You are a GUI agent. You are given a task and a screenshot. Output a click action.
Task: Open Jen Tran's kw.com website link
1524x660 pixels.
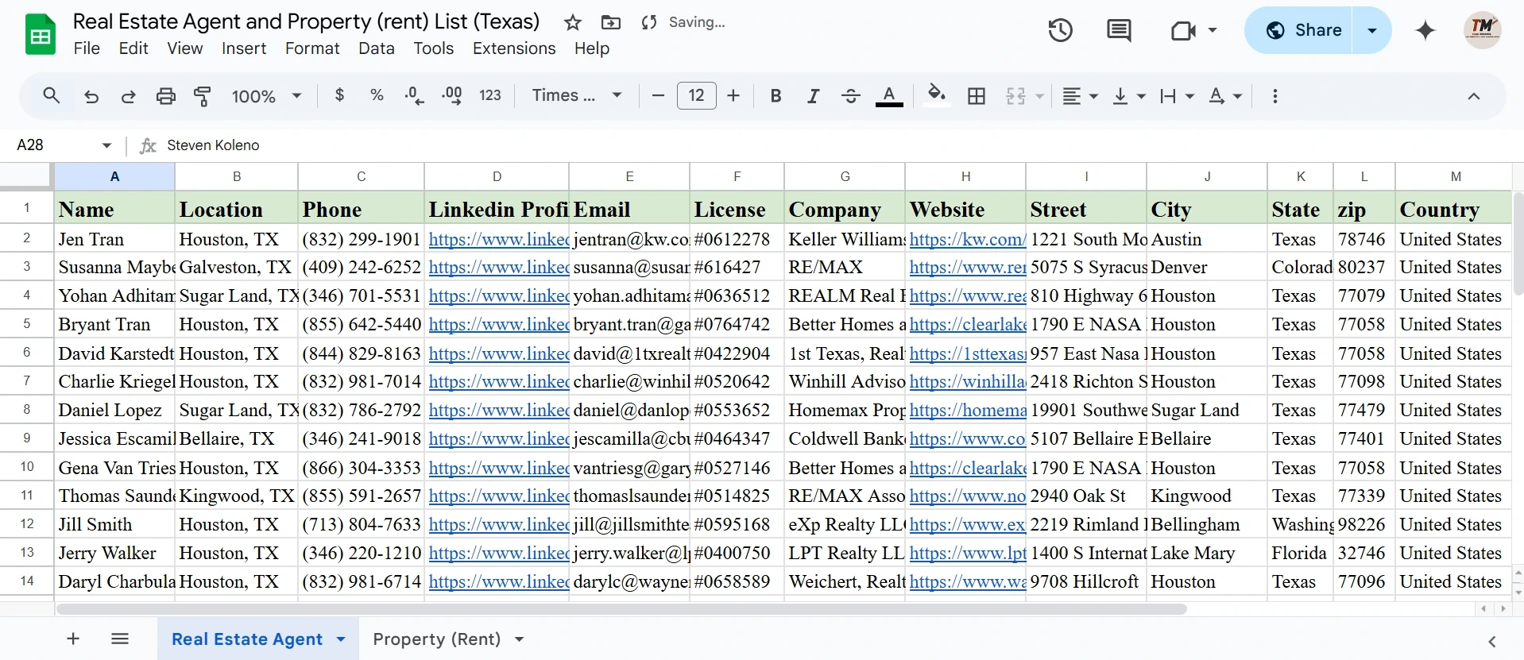tap(967, 239)
